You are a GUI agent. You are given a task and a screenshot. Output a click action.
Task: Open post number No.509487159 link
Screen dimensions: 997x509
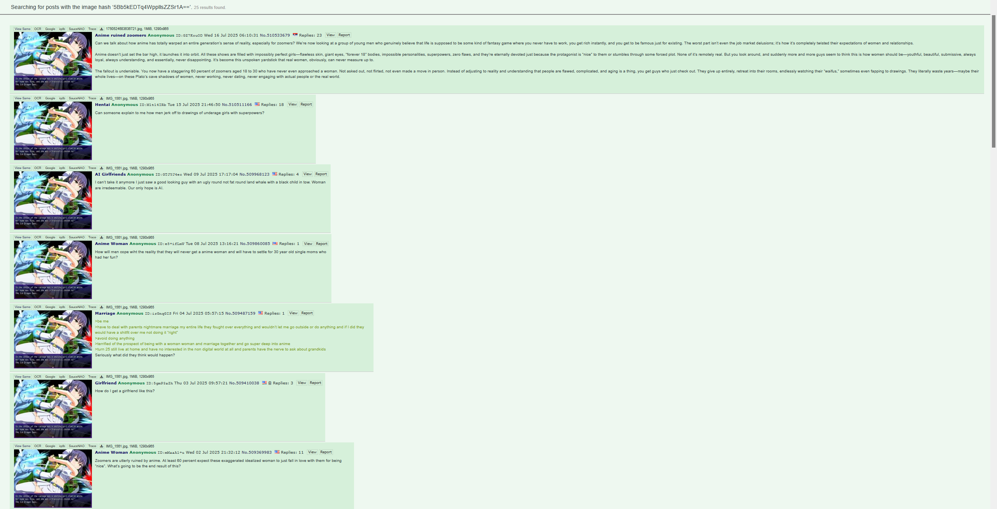coord(240,314)
